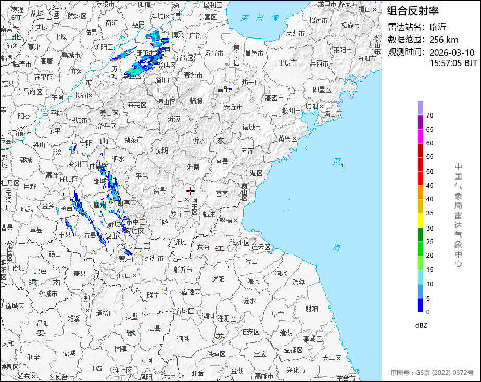
Task: Click the 阜宁 map label
Action: 277,314
